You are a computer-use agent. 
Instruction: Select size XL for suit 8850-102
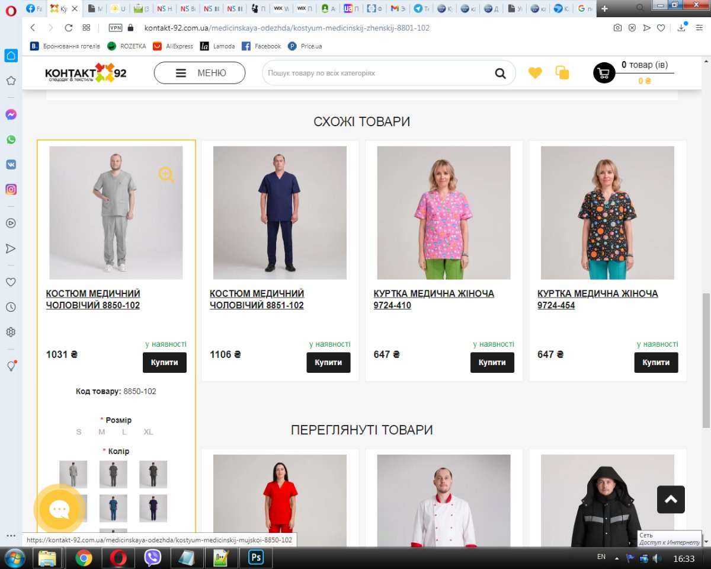(x=148, y=431)
